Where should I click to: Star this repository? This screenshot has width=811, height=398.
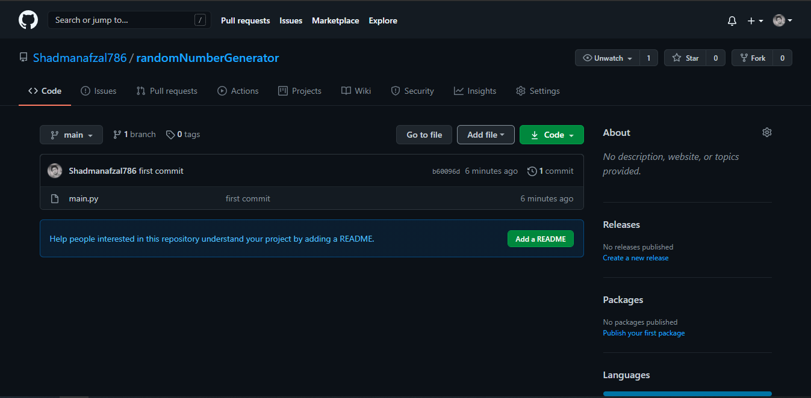coord(685,58)
